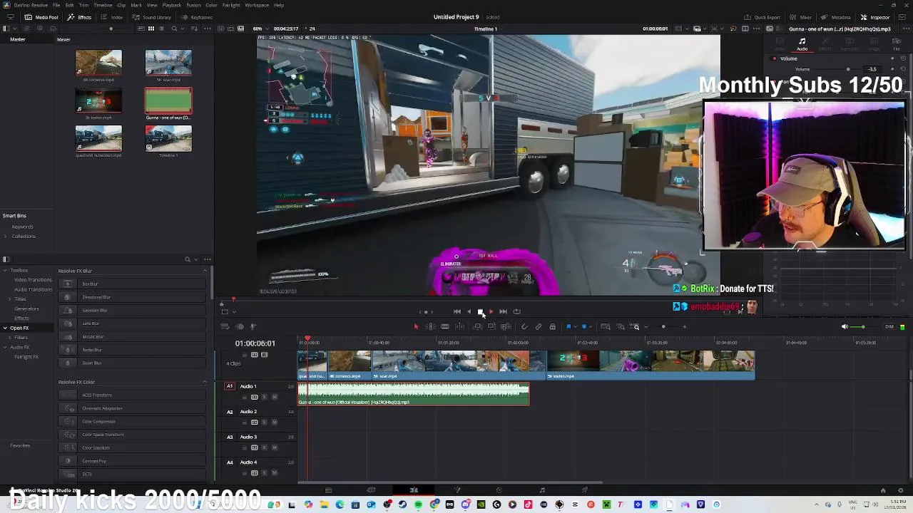
Task: Collapse the Resolve FX Blur group
Action: [x=205, y=271]
